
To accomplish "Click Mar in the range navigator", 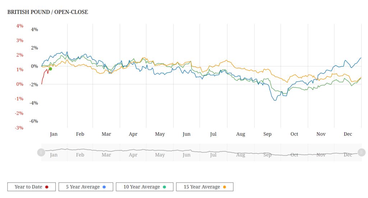I will 106,155.
